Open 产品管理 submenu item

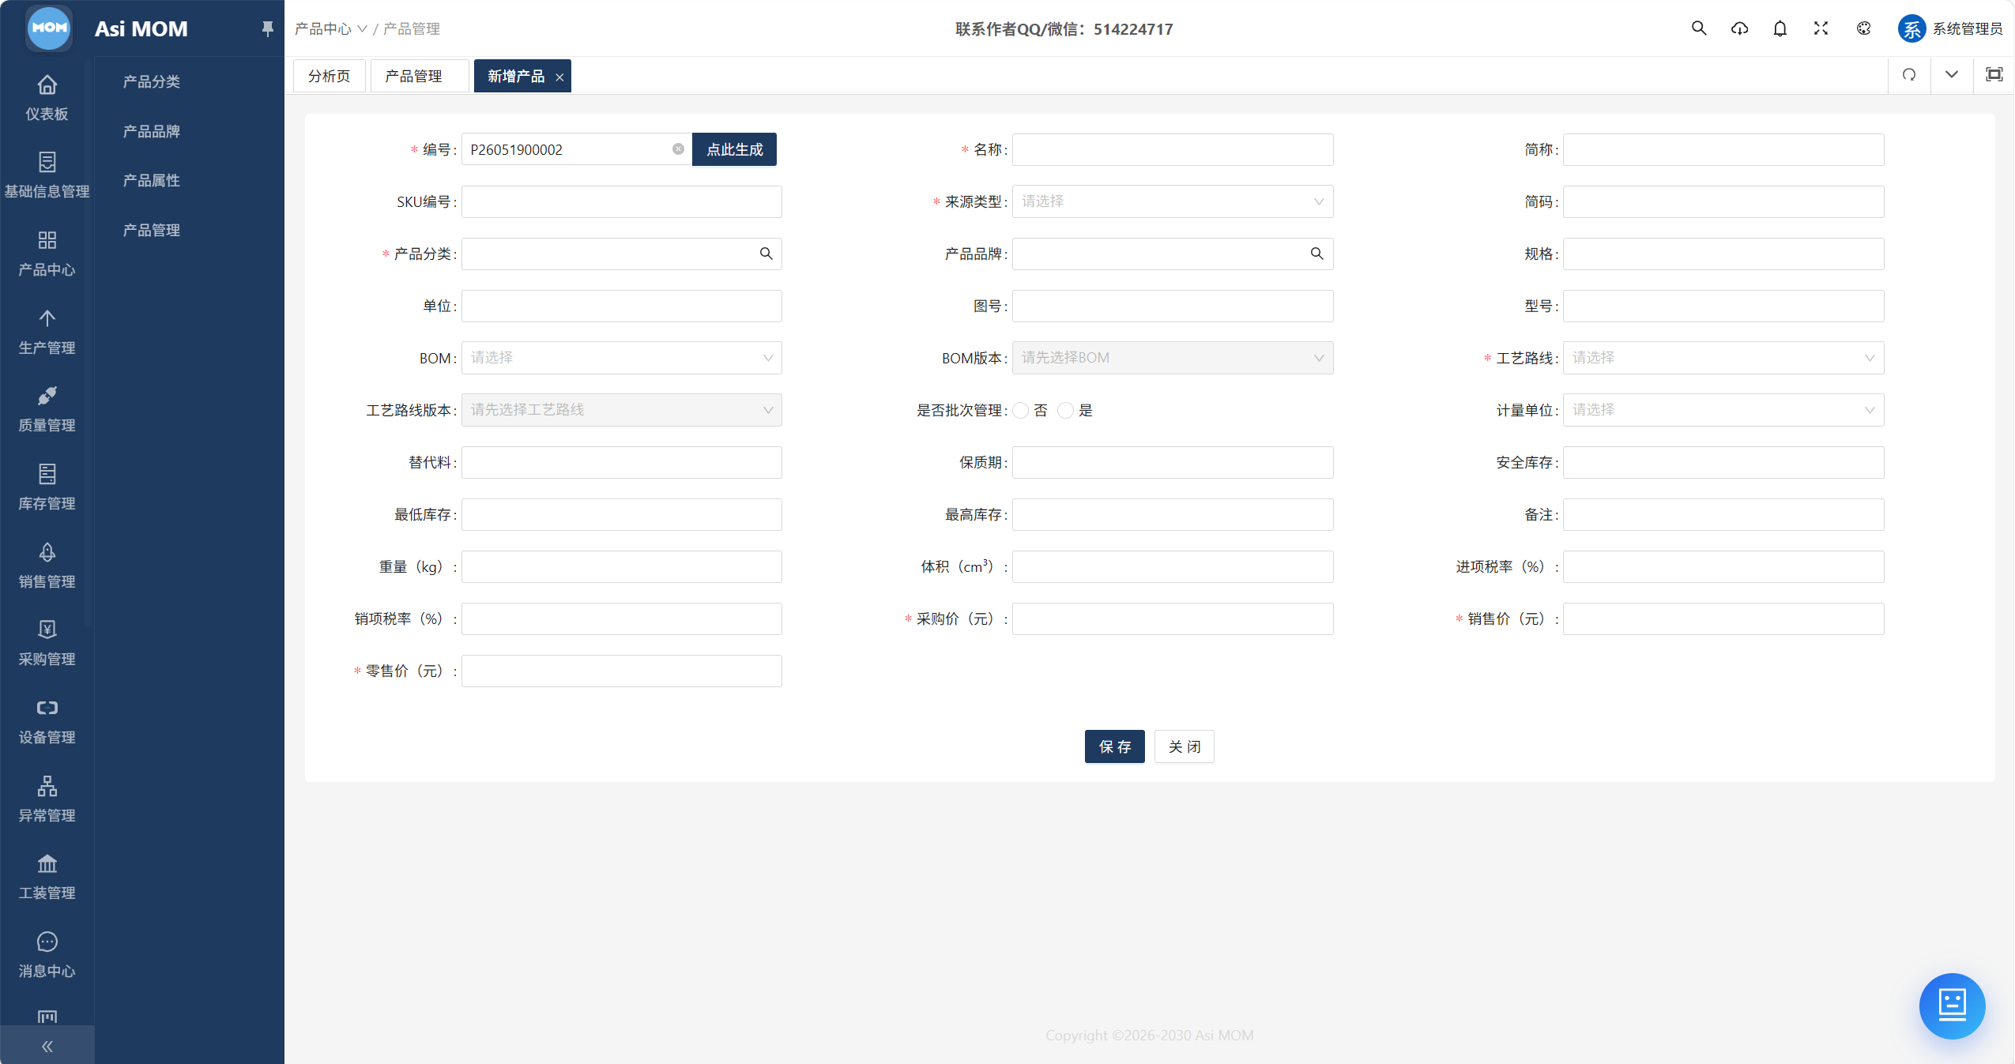click(152, 230)
